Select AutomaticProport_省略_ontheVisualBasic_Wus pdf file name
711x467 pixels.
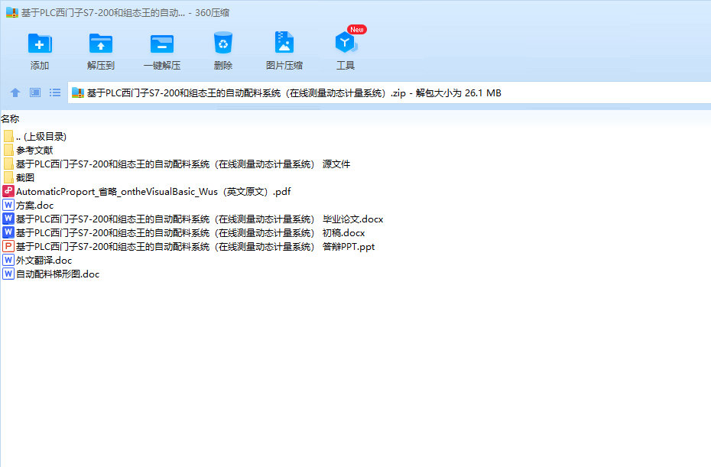coord(153,191)
